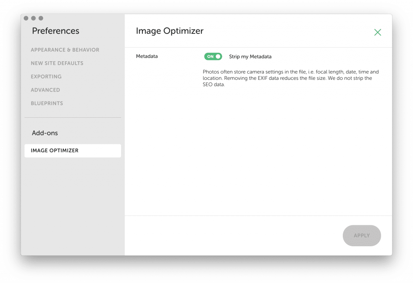Viewport: 413px width, 283px height.
Task: Go to the Exporting preferences
Action: (x=46, y=77)
